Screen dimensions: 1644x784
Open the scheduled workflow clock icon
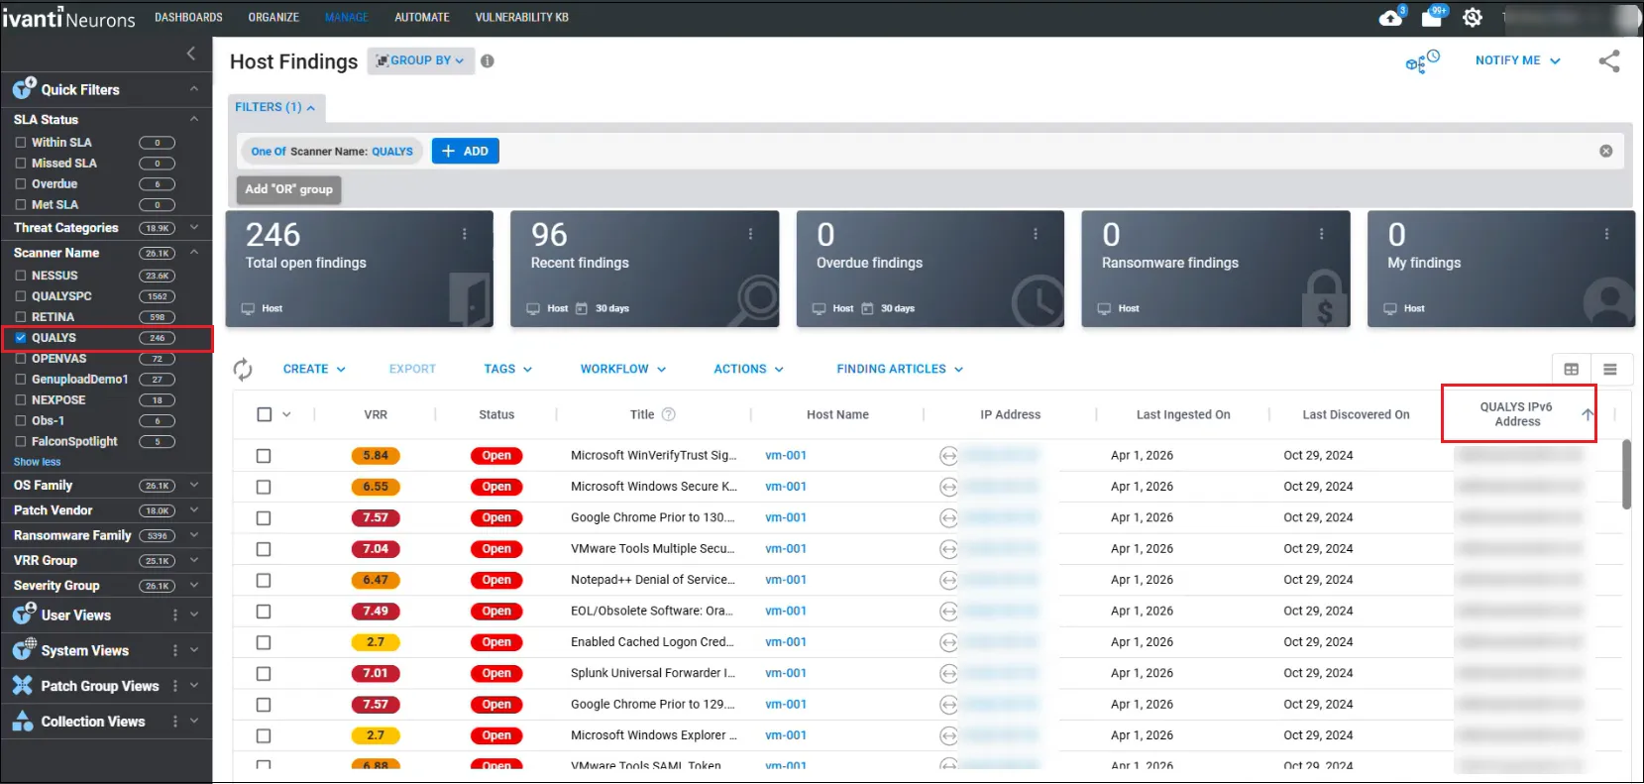tap(1422, 61)
